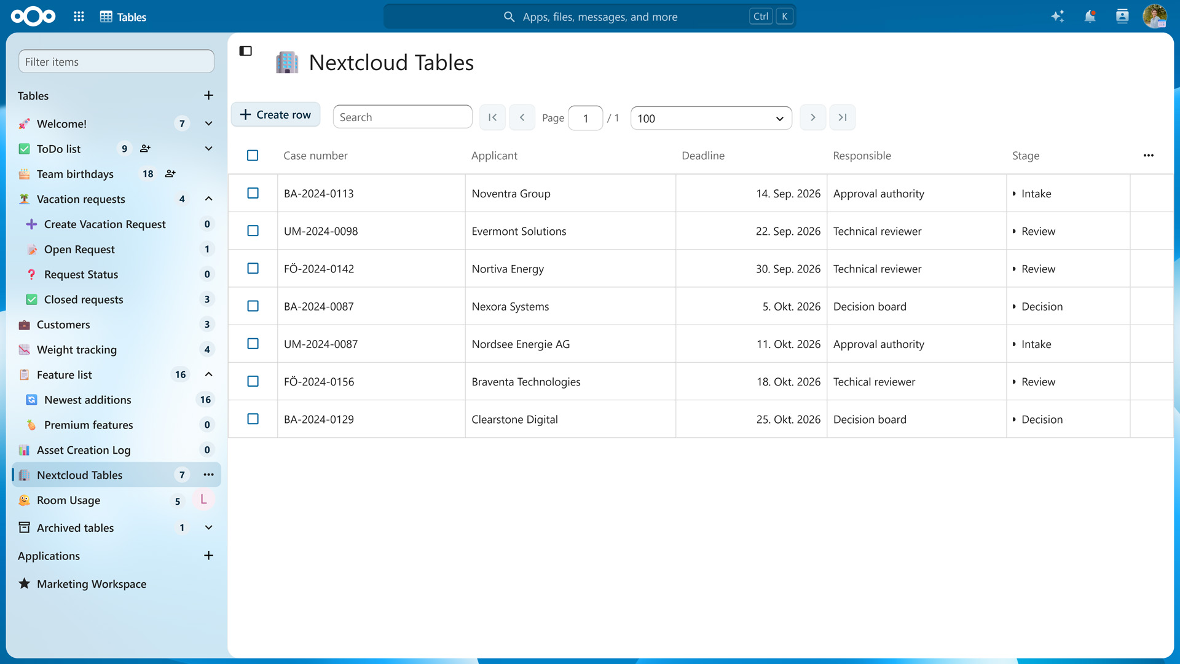
Task: Open the app grid menu icon
Action: click(79, 17)
